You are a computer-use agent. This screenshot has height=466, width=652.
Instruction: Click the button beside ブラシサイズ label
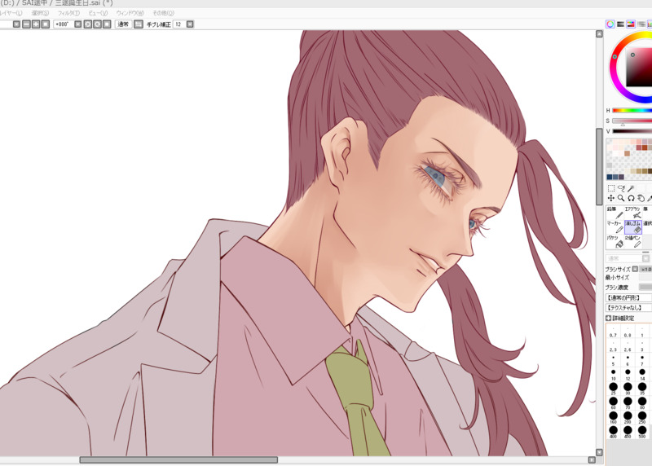635,269
